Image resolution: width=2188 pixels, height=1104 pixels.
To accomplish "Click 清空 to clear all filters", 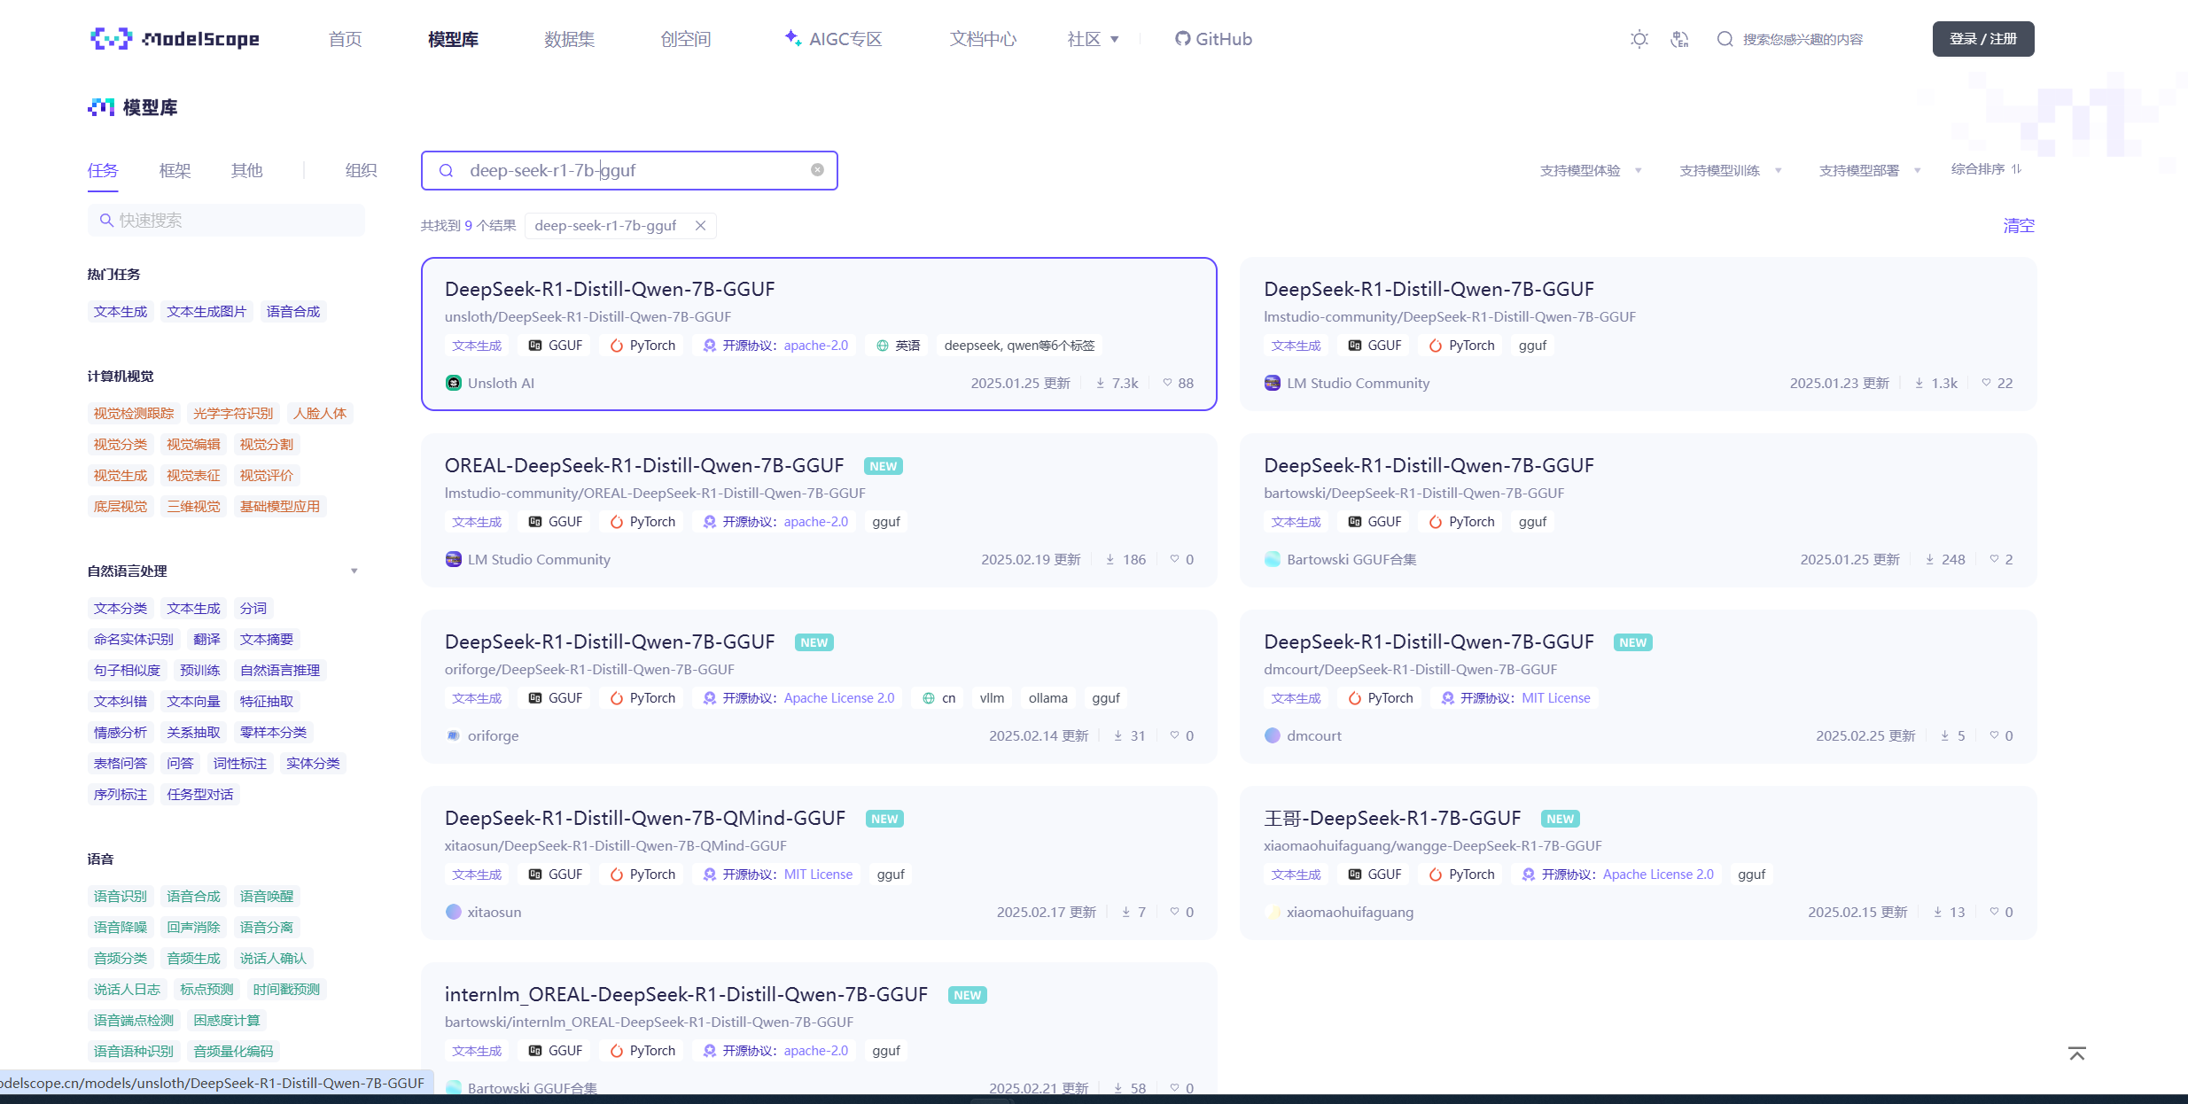I will pos(2019,226).
